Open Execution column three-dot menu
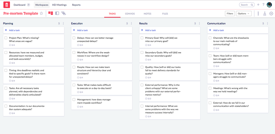 pyautogui.click(x=131, y=23)
